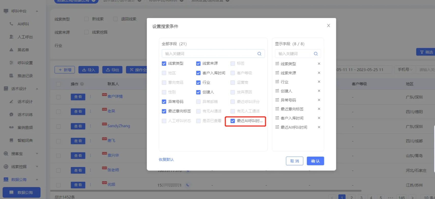Click 恢复默认 link in dialog
The width and height of the screenshot is (435, 199).
tap(166, 159)
